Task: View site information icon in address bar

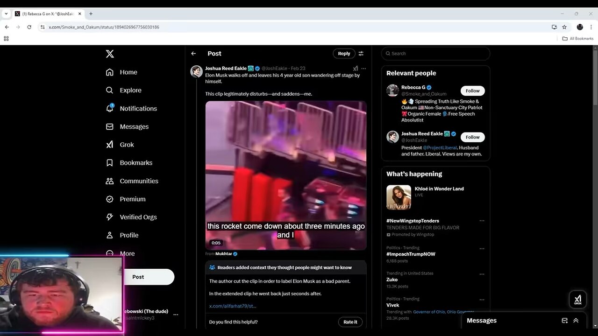Action: click(43, 27)
